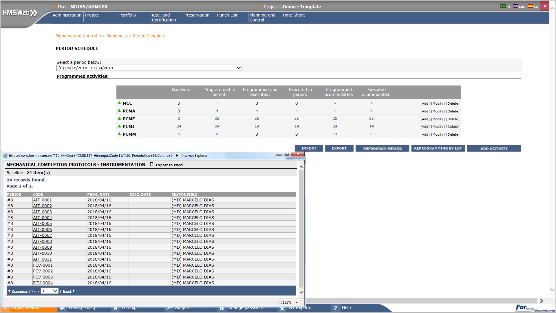Image resolution: width=556 pixels, height=313 pixels.
Task: Click Modify link for PCMI row
Action: [x=438, y=127]
